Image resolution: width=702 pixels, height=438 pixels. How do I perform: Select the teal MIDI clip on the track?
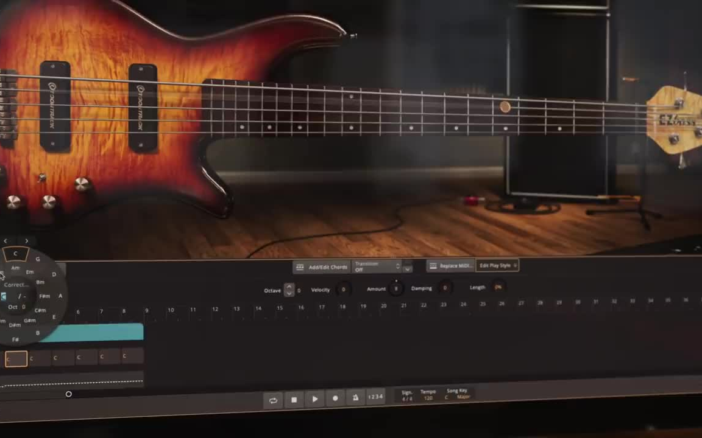pos(92,333)
